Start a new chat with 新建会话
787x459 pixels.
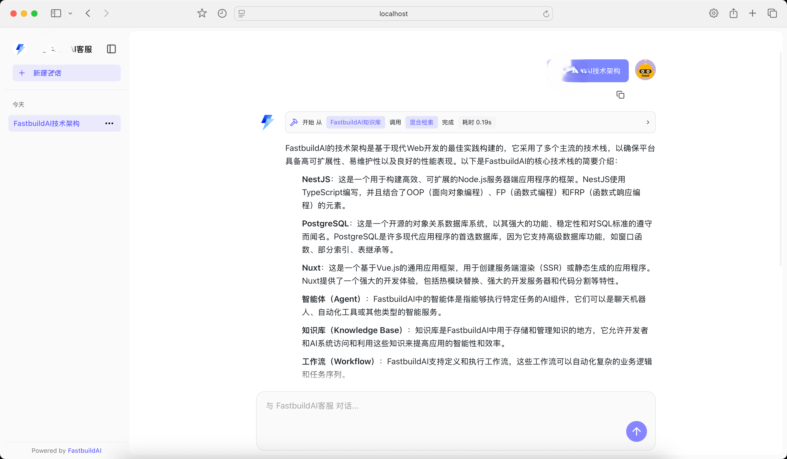tap(67, 72)
